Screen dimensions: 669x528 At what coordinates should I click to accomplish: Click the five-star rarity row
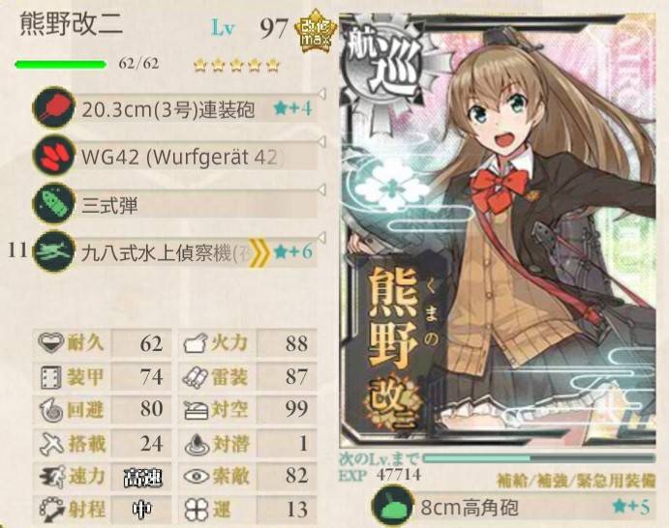[x=236, y=66]
